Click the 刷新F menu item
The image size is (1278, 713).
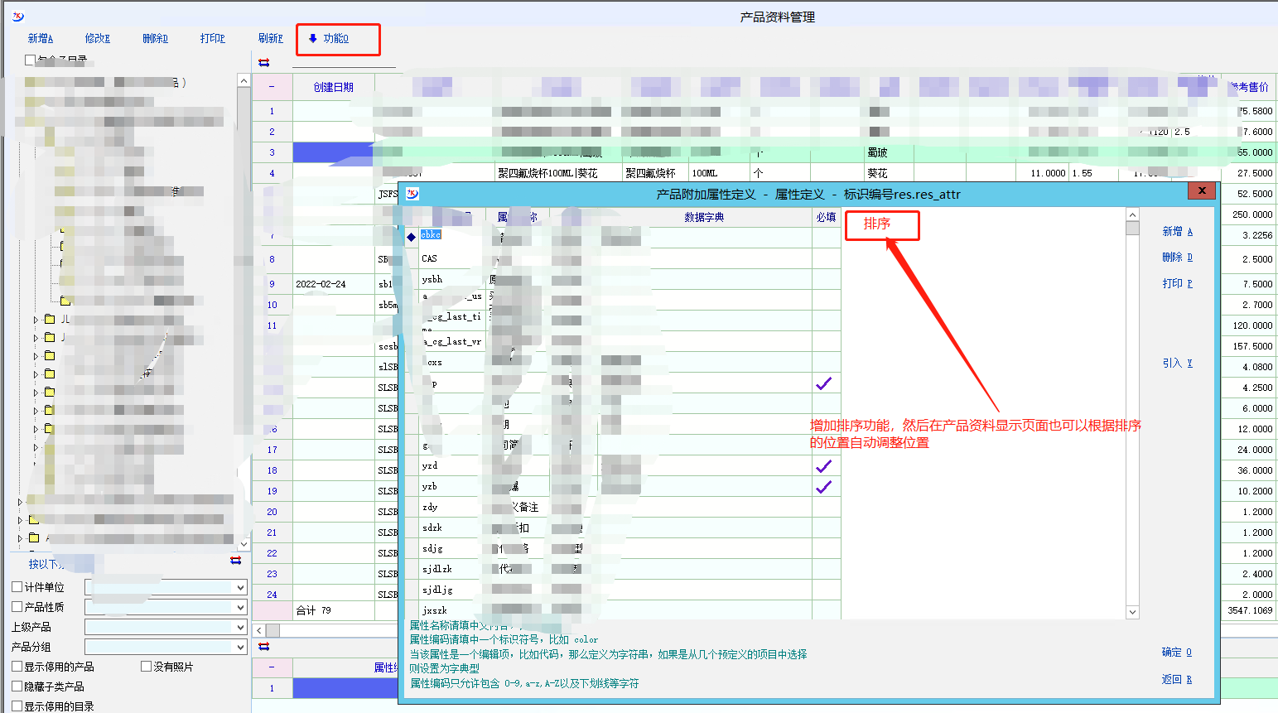tap(270, 38)
